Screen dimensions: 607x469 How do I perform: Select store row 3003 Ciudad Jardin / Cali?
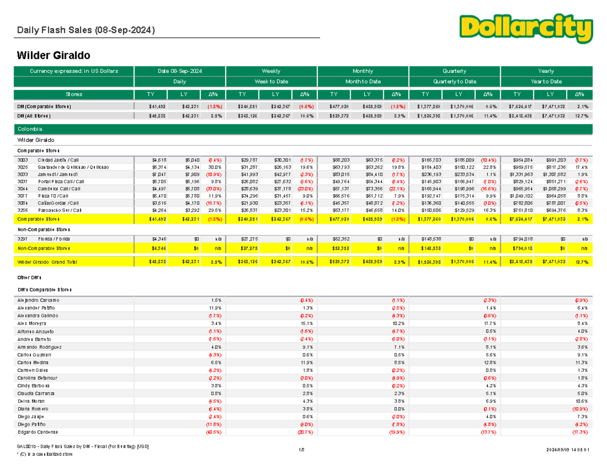[x=303, y=159]
